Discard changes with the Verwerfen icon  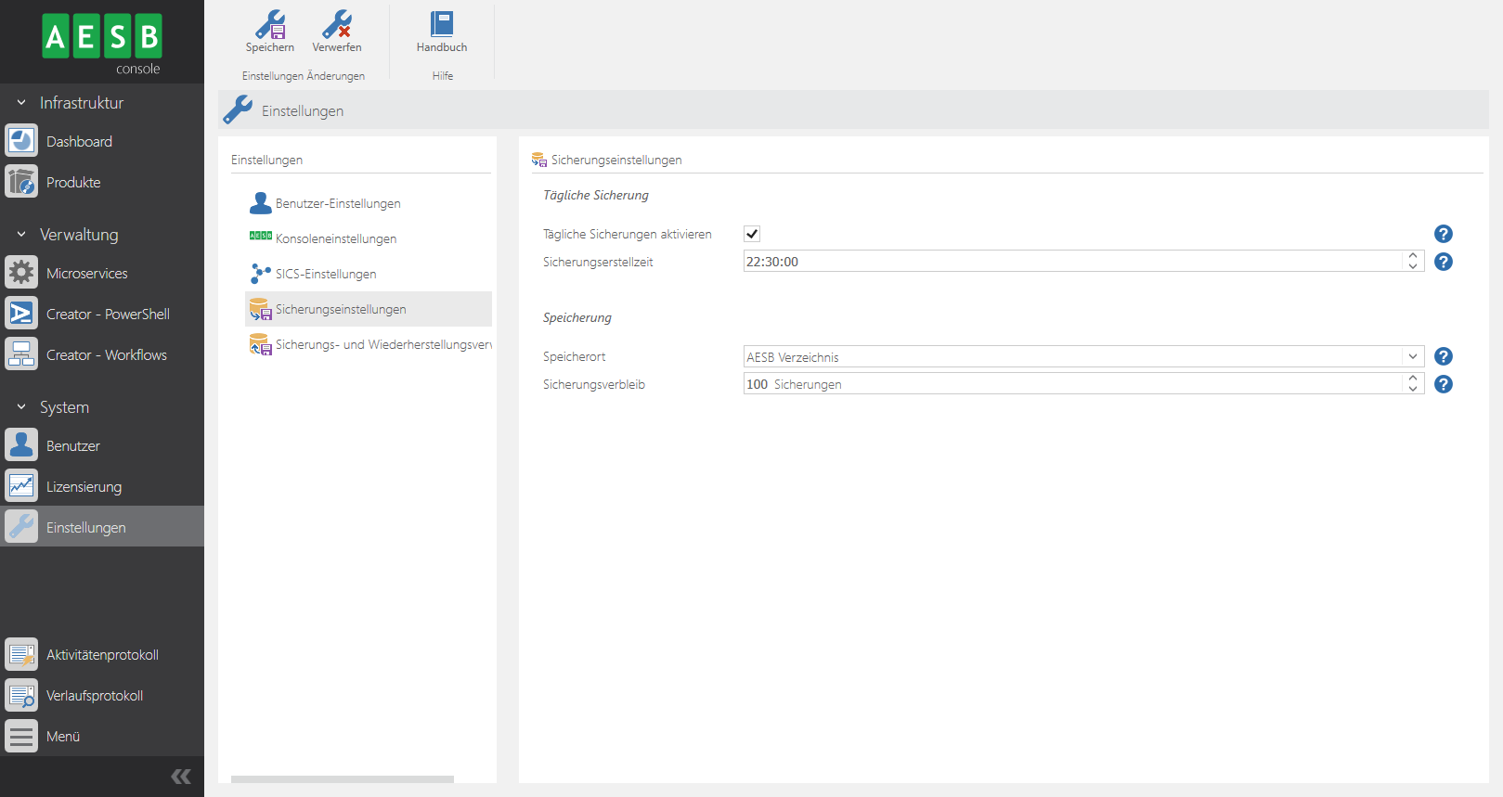336,31
